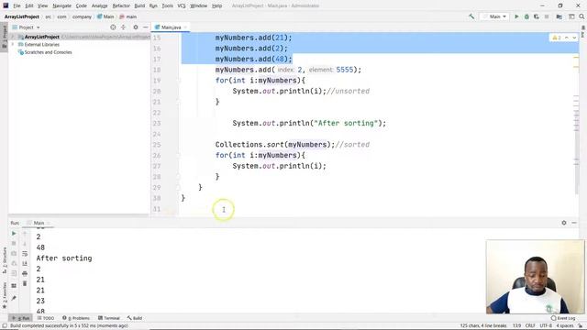Stop process in Run panel

click(14, 244)
